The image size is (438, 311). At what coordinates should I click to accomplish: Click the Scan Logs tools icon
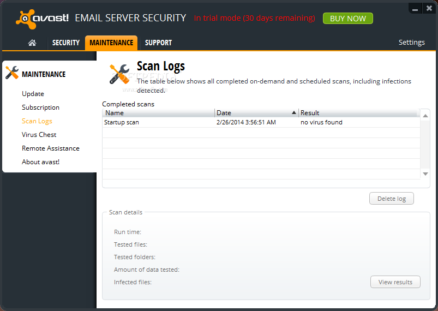(x=119, y=74)
